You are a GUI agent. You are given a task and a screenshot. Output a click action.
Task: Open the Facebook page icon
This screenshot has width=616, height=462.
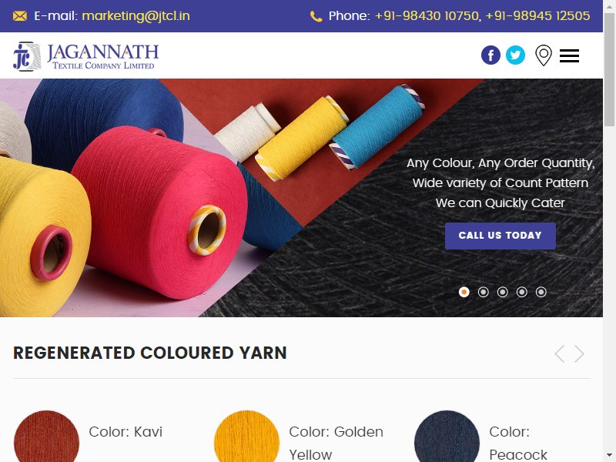490,55
